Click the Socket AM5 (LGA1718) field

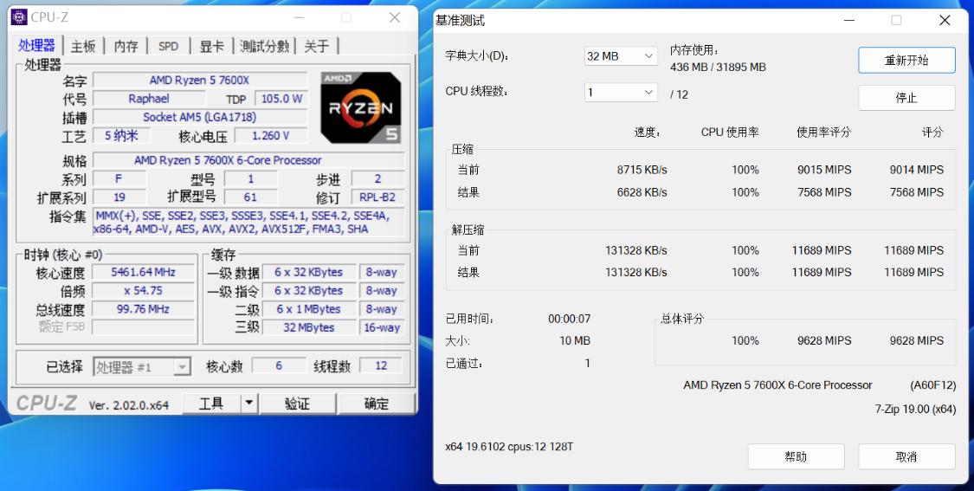click(x=200, y=117)
